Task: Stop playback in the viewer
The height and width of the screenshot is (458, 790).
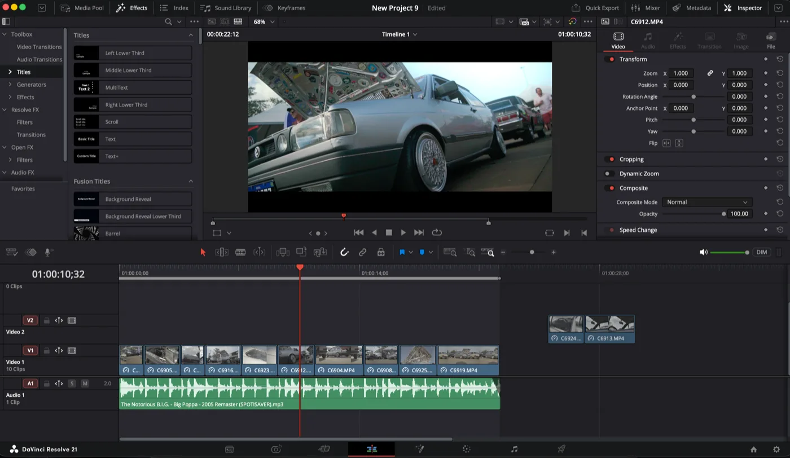Action: pyautogui.click(x=389, y=232)
